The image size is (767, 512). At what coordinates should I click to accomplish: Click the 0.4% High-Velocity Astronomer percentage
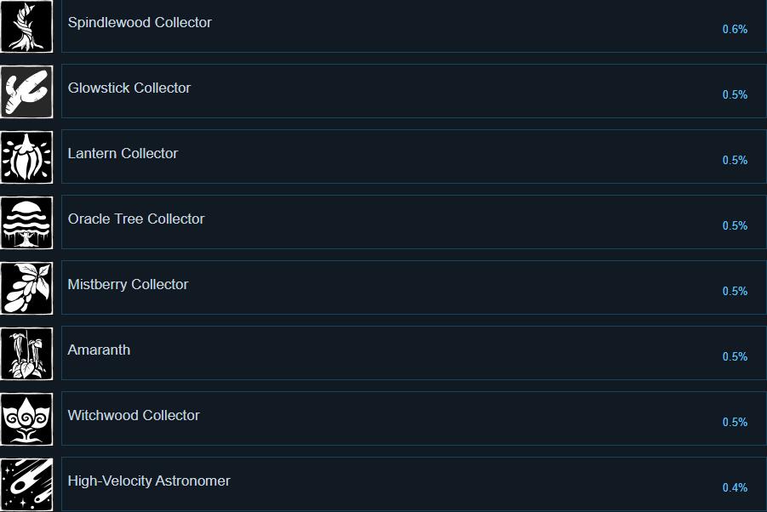735,487
